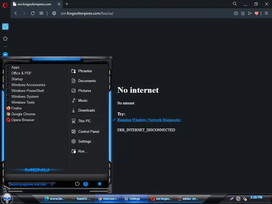Expand the Startup folder

point(17,79)
